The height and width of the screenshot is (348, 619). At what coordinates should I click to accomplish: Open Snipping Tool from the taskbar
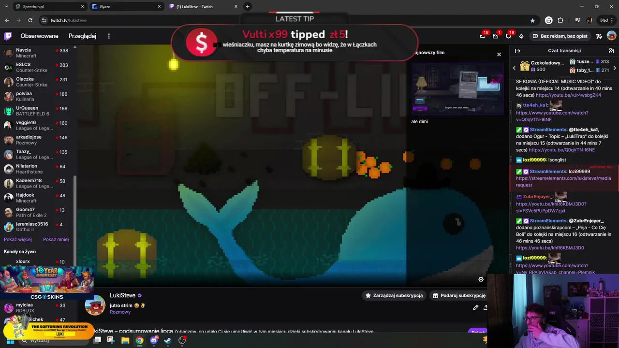111,340
